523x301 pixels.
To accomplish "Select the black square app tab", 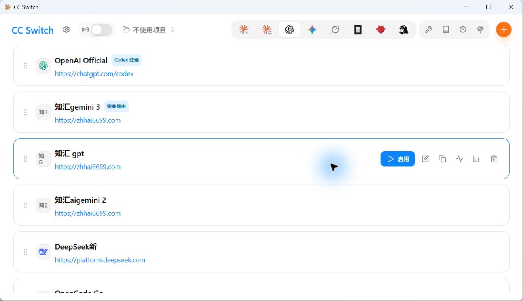I will (358, 30).
